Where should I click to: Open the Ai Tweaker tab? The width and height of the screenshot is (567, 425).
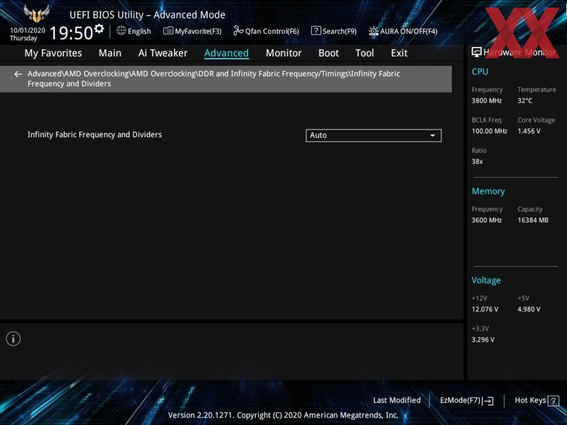pos(163,53)
